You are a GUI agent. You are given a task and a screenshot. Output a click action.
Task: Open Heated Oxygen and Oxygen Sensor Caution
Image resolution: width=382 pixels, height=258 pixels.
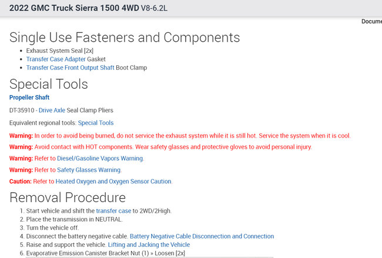(113, 182)
